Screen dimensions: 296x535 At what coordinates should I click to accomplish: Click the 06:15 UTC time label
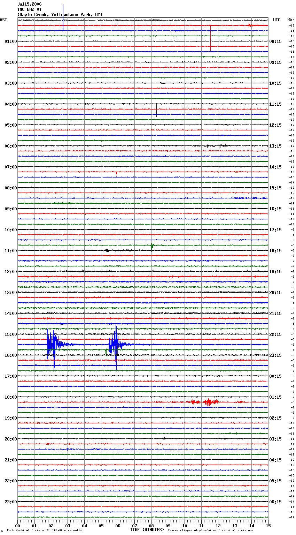point(275,502)
